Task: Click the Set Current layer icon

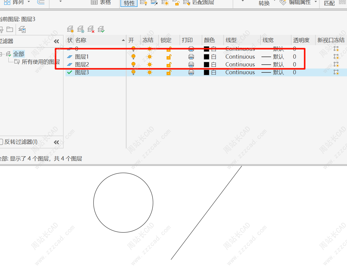Action: [x=101, y=29]
